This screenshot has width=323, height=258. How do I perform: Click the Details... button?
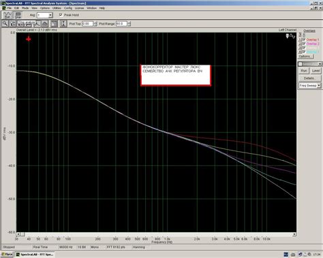click(309, 78)
